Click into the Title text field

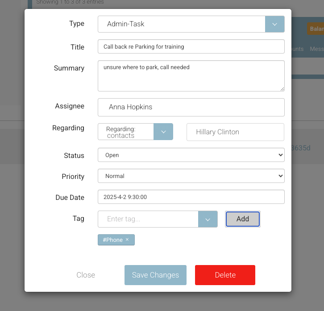(191, 46)
